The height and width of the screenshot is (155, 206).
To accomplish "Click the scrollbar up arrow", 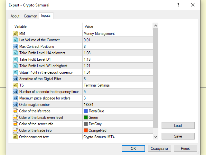I will tap(156, 26).
